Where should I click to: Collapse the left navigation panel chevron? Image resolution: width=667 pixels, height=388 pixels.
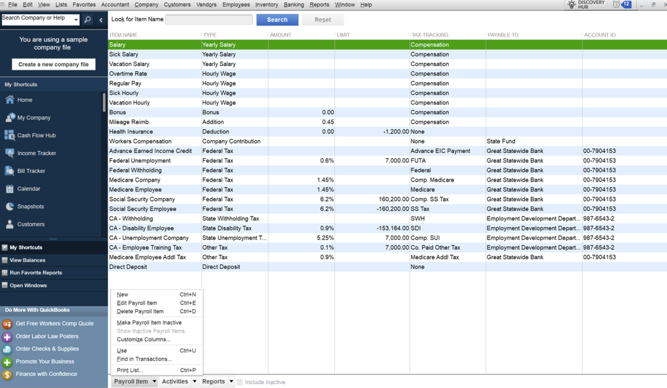point(101,19)
